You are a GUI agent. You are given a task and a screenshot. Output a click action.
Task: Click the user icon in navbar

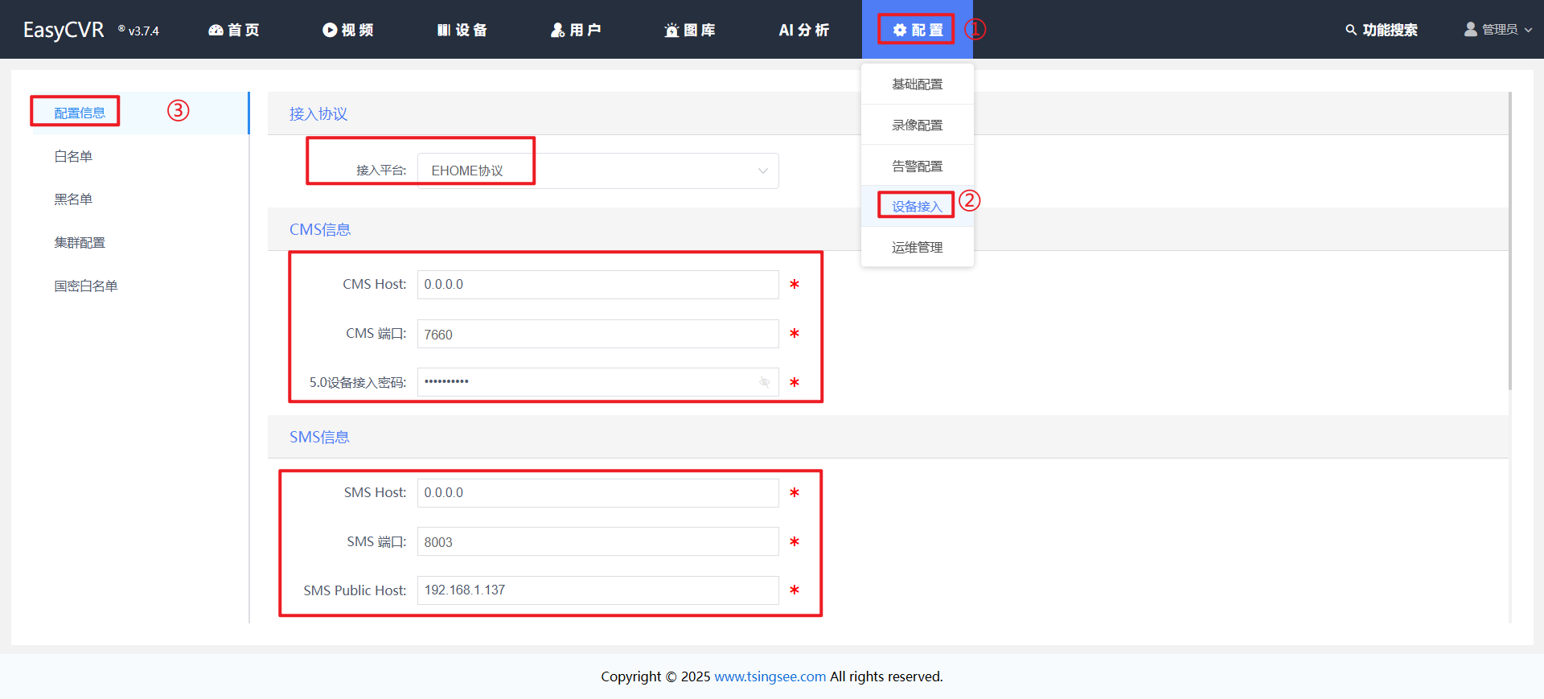[x=557, y=30]
